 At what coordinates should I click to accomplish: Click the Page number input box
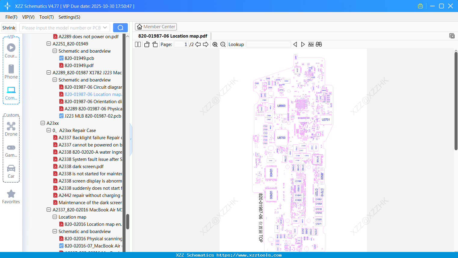[x=181, y=45]
